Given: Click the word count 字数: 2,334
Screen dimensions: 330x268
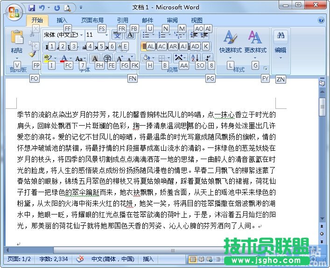Looking at the screenshot, I should pyautogui.click(x=54, y=259).
